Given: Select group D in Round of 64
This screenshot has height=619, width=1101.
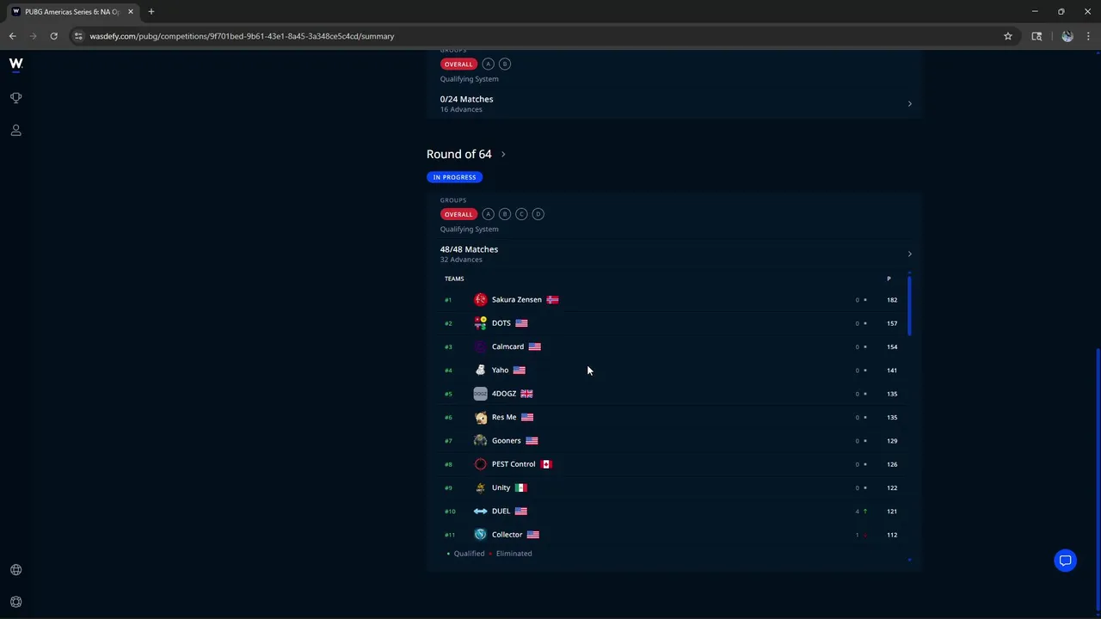Looking at the screenshot, I should click(538, 214).
